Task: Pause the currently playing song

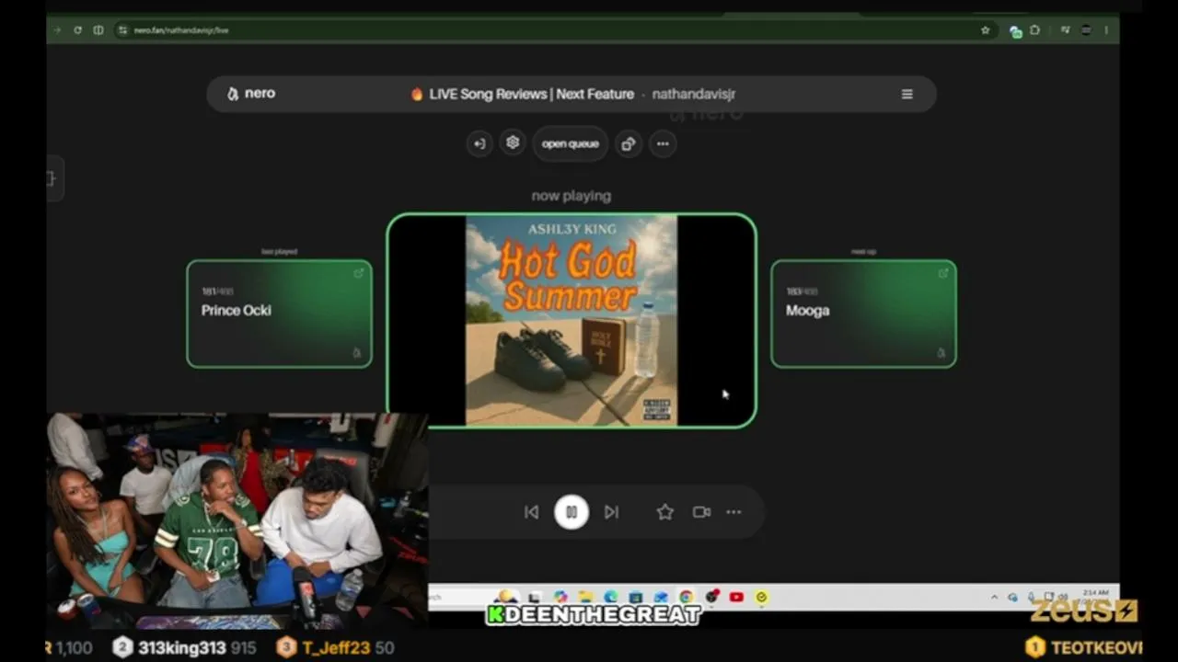Action: 572,512
